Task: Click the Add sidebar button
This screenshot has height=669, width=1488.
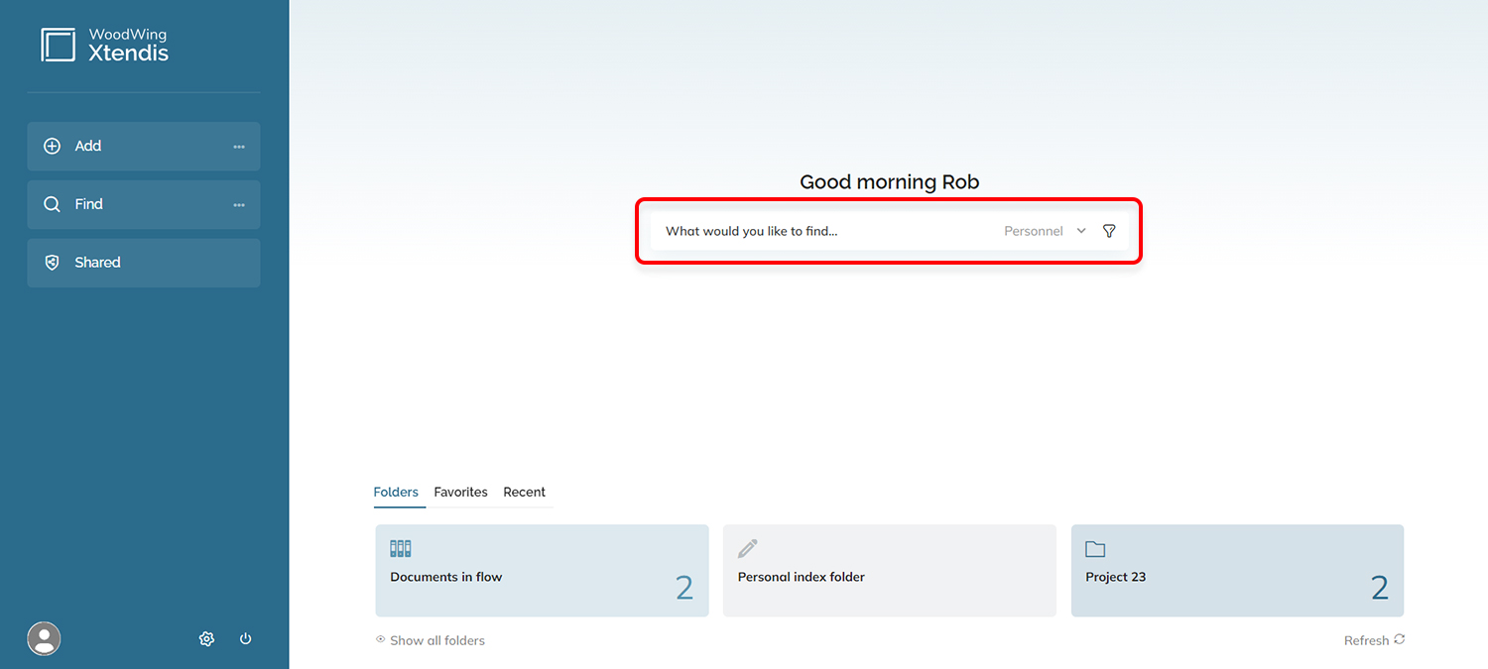Action: [144, 147]
